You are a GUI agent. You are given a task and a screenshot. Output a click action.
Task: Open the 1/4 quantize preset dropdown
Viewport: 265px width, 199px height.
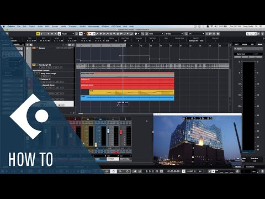click(x=197, y=34)
